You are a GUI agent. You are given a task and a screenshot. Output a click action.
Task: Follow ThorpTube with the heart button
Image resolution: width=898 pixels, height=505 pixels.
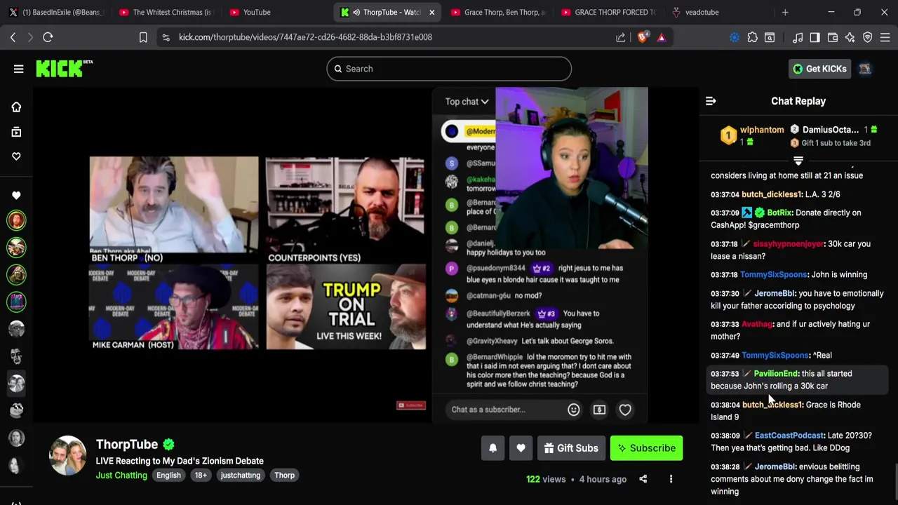[521, 448]
